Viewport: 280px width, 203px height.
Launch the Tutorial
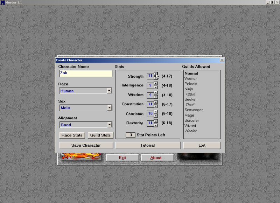click(x=147, y=146)
